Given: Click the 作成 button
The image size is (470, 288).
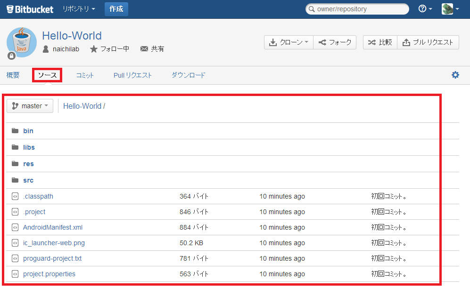Looking at the screenshot, I should (116, 8).
